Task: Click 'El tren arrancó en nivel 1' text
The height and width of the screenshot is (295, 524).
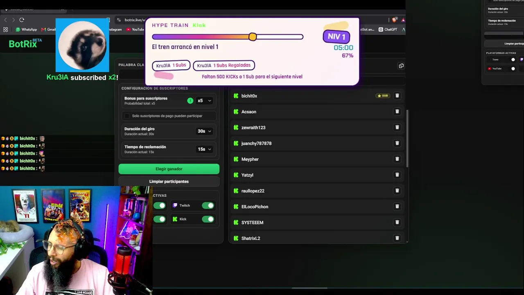Action: coord(185,47)
